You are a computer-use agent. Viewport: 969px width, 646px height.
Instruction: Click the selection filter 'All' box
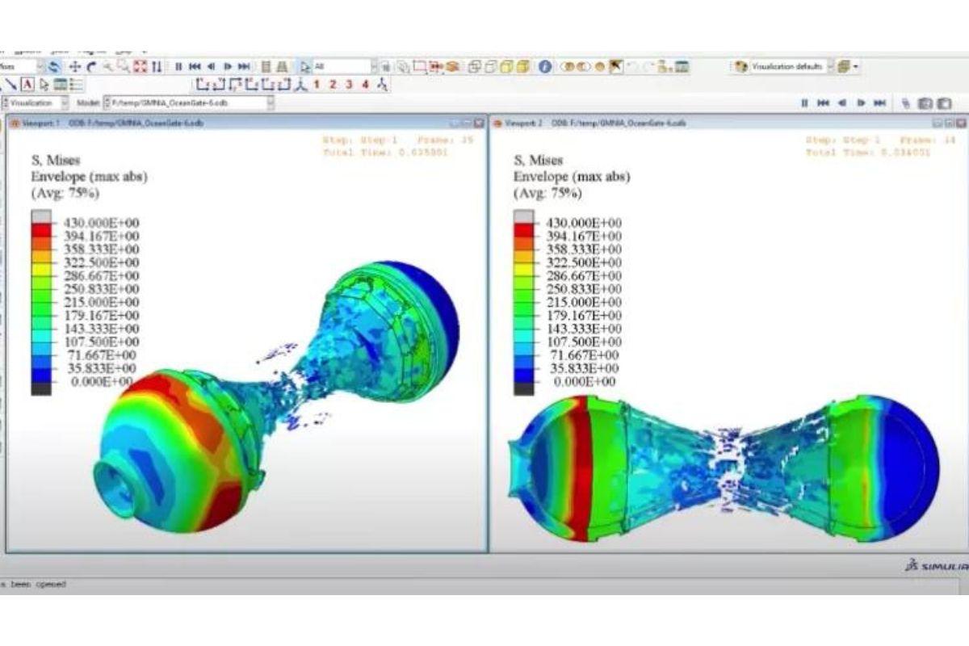point(341,66)
